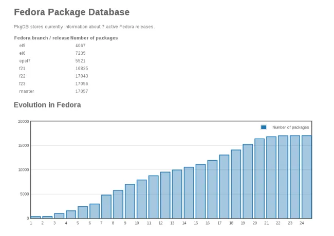Screen dimensions: 334x236
Task: Click the 20000 y-axis label
Action: pos(24,121)
